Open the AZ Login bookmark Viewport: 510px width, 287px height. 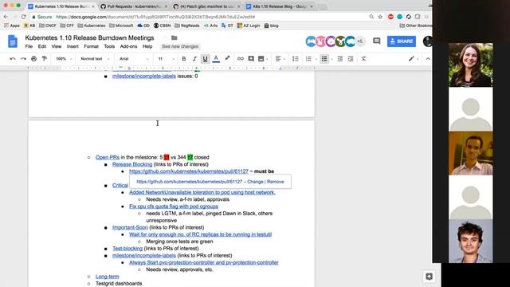point(249,26)
